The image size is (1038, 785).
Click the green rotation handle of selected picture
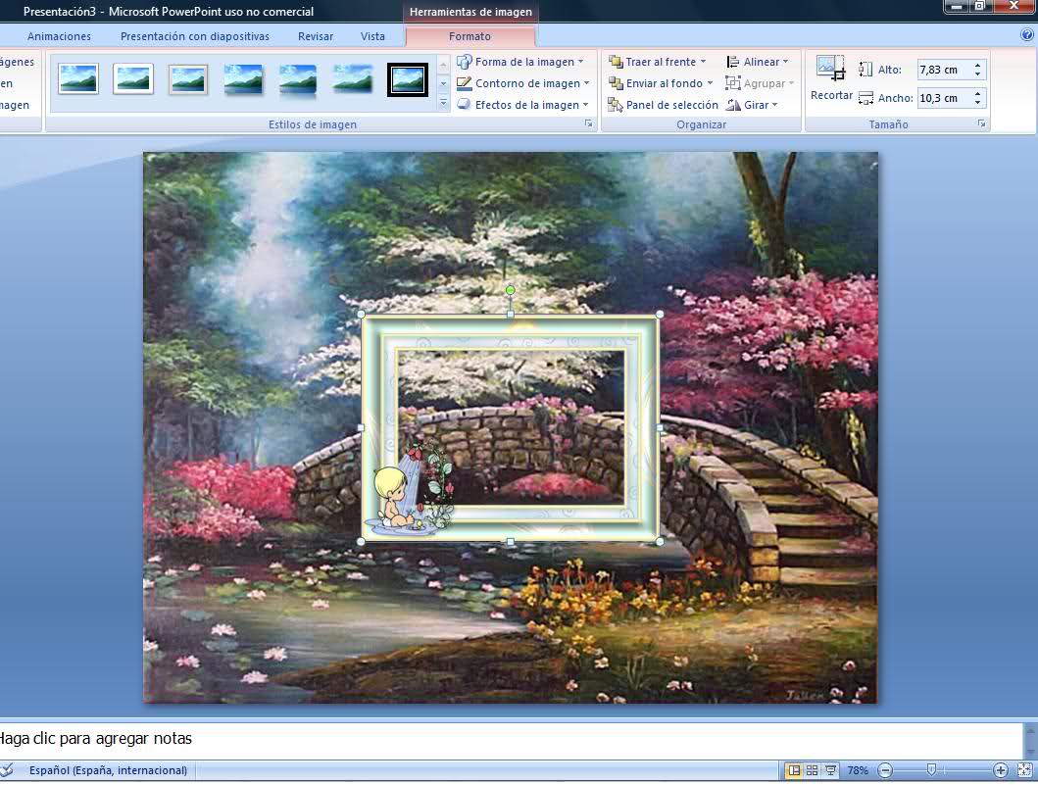[x=511, y=290]
